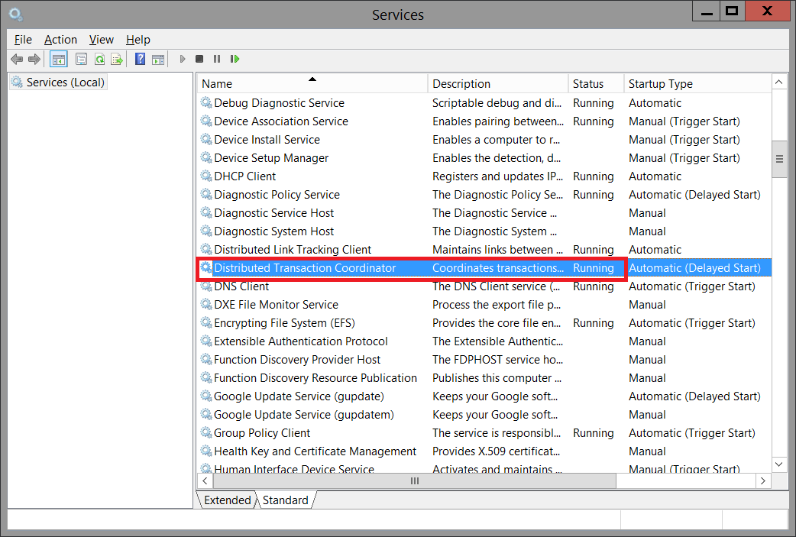This screenshot has height=537, width=796.
Task: Sort services by the Status column
Action: click(x=594, y=83)
